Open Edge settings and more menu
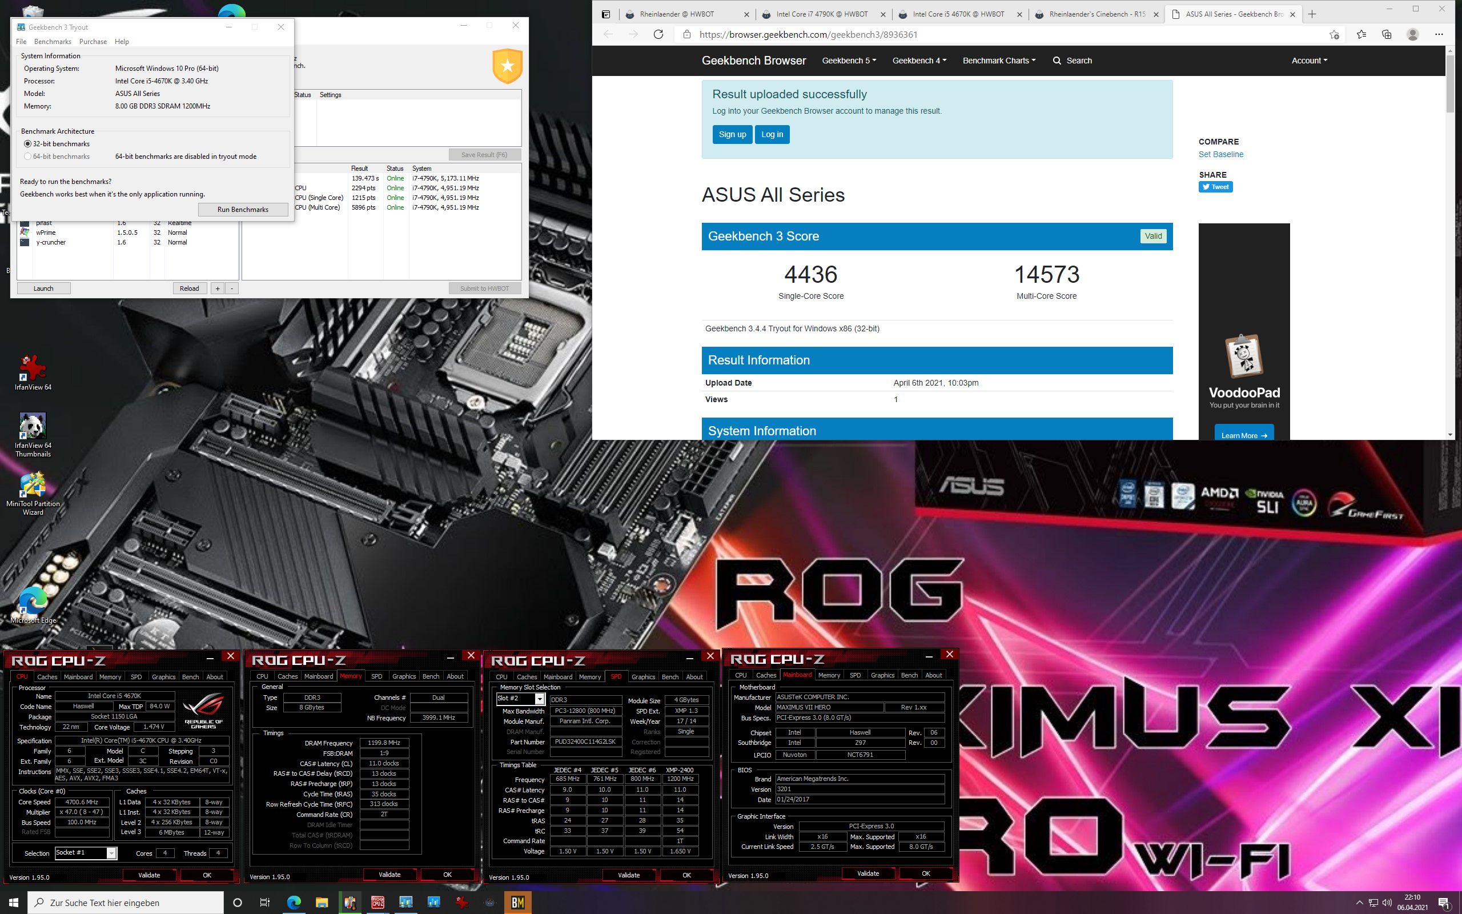This screenshot has width=1462, height=914. (1440, 34)
